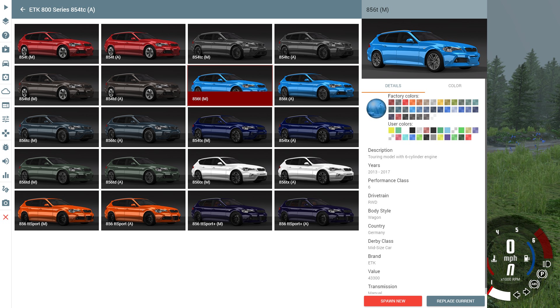Open the UI apps layout icon

[6, 105]
